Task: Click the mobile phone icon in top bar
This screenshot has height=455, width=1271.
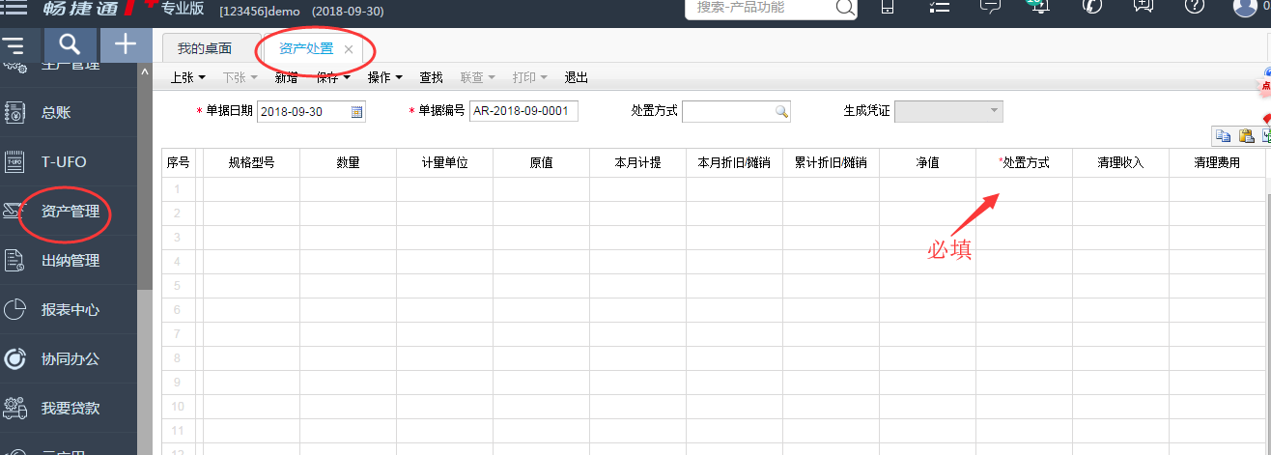Action: (887, 7)
